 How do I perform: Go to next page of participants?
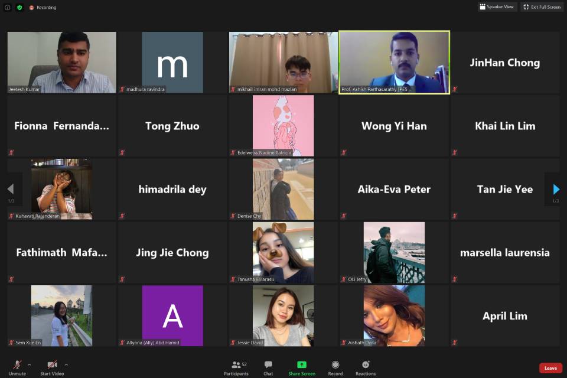556,189
